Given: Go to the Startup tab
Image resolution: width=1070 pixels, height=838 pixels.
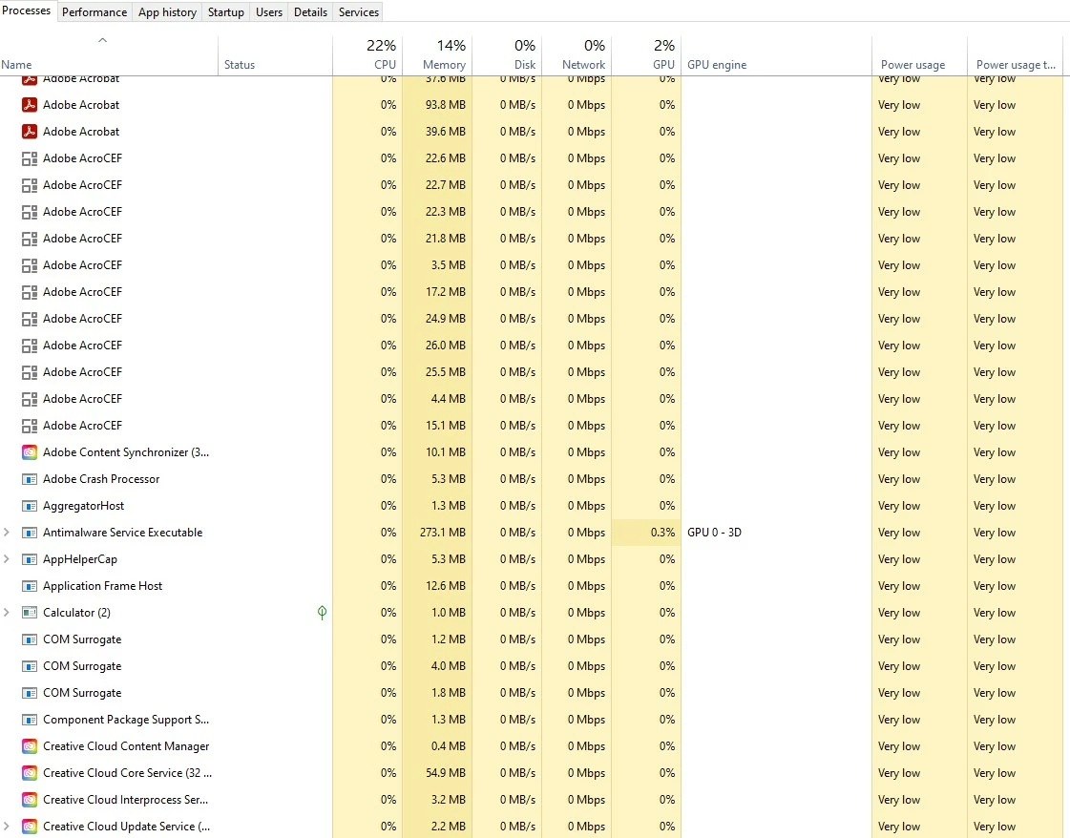Looking at the screenshot, I should coord(226,12).
